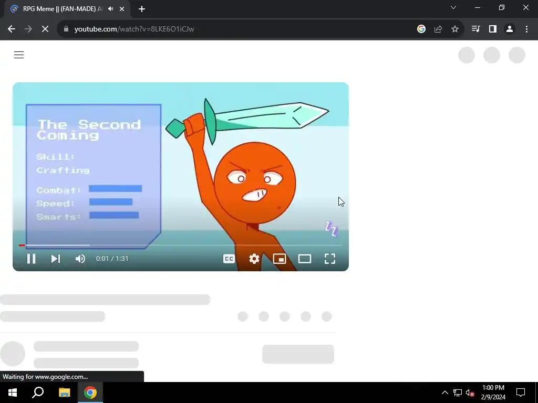This screenshot has width=538, height=403.
Task: Open the clock showing 1:00 PM
Action: pyautogui.click(x=493, y=393)
